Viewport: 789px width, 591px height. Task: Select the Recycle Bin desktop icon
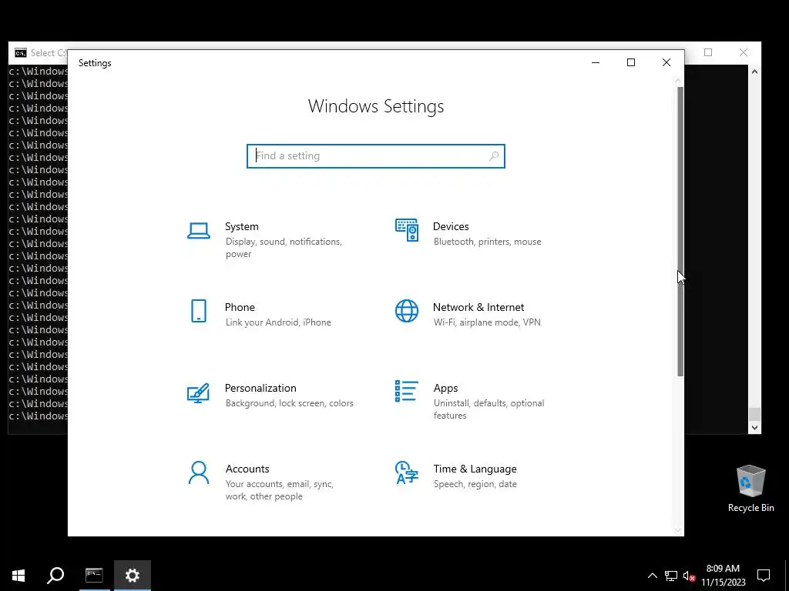[x=750, y=489]
